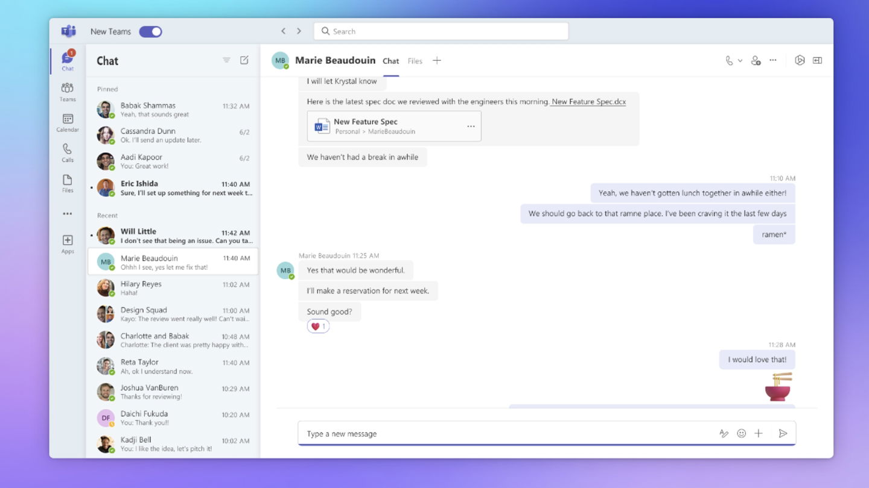Open chat with Kadji Bell

click(173, 444)
